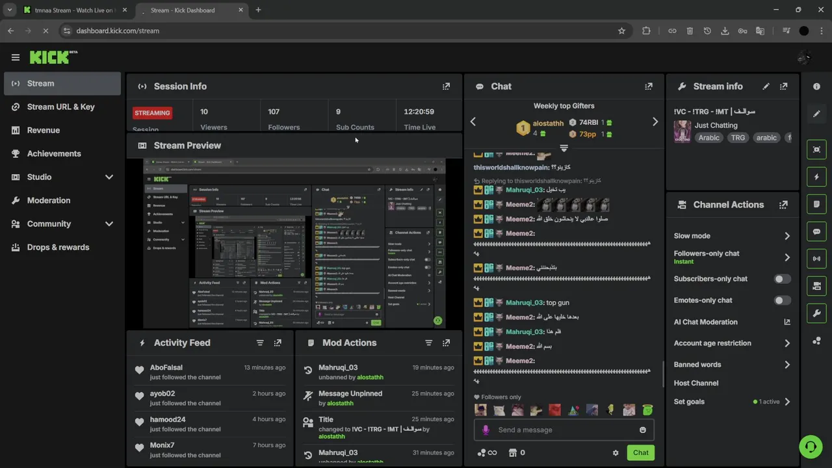Open AI Chat Moderation external link icon
The height and width of the screenshot is (468, 832).
[787, 322]
